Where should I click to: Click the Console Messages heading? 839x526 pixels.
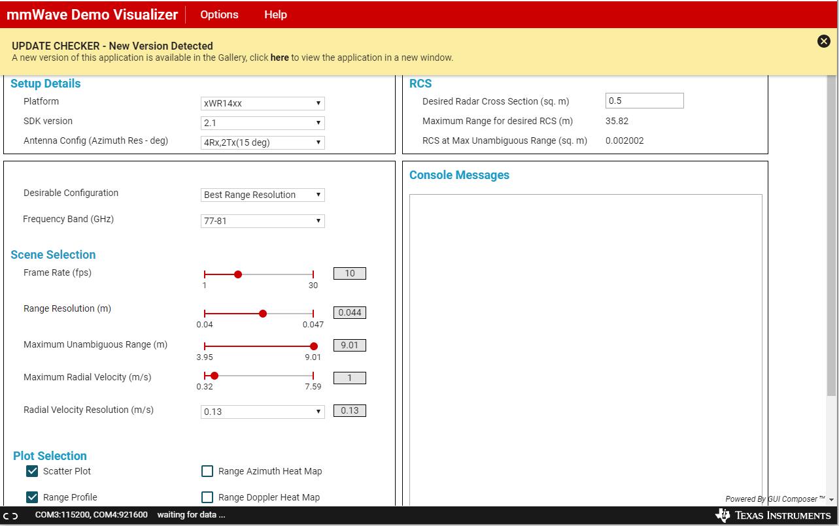coord(459,175)
